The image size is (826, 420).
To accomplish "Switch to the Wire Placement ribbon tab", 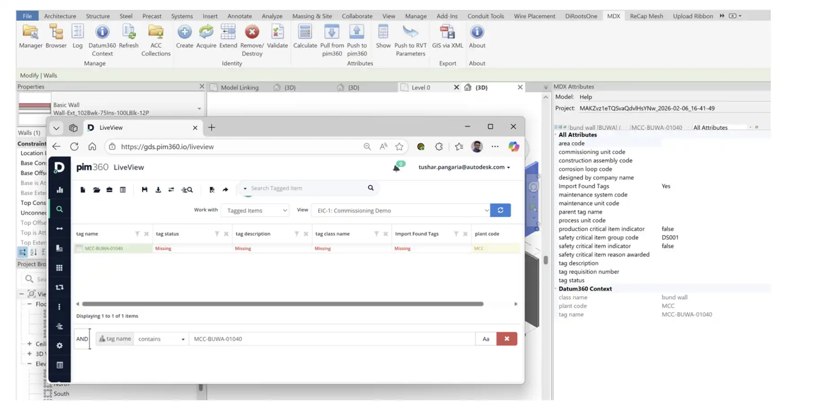I will [x=534, y=16].
